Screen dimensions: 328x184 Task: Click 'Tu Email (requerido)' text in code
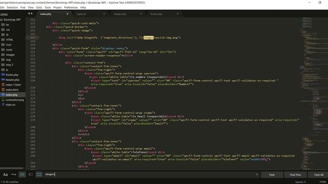tap(149, 116)
